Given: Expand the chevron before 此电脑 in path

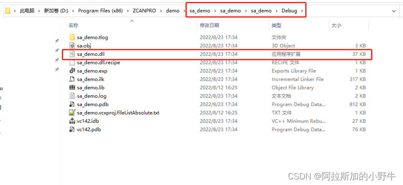Looking at the screenshot, I should tap(15, 11).
